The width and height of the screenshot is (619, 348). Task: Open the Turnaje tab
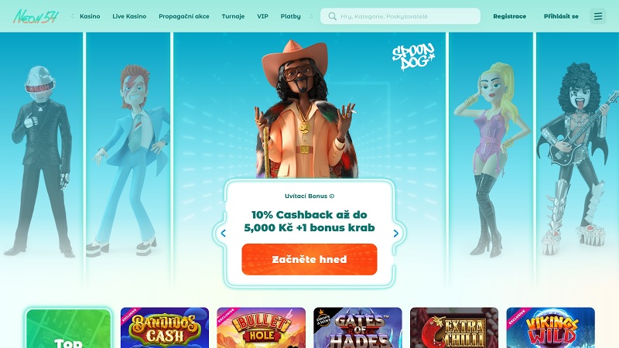coord(233,16)
